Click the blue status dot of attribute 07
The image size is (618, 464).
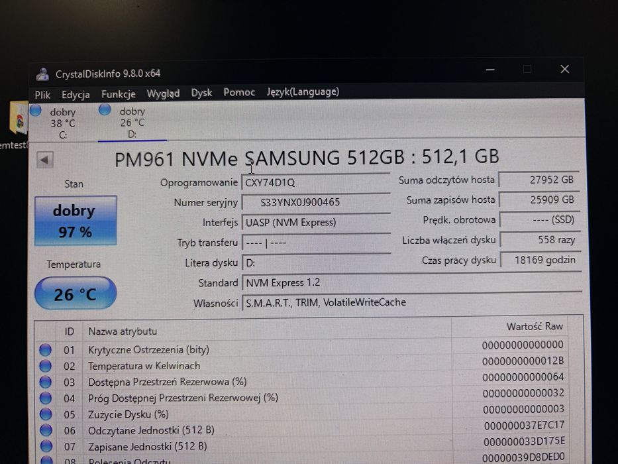click(x=46, y=446)
